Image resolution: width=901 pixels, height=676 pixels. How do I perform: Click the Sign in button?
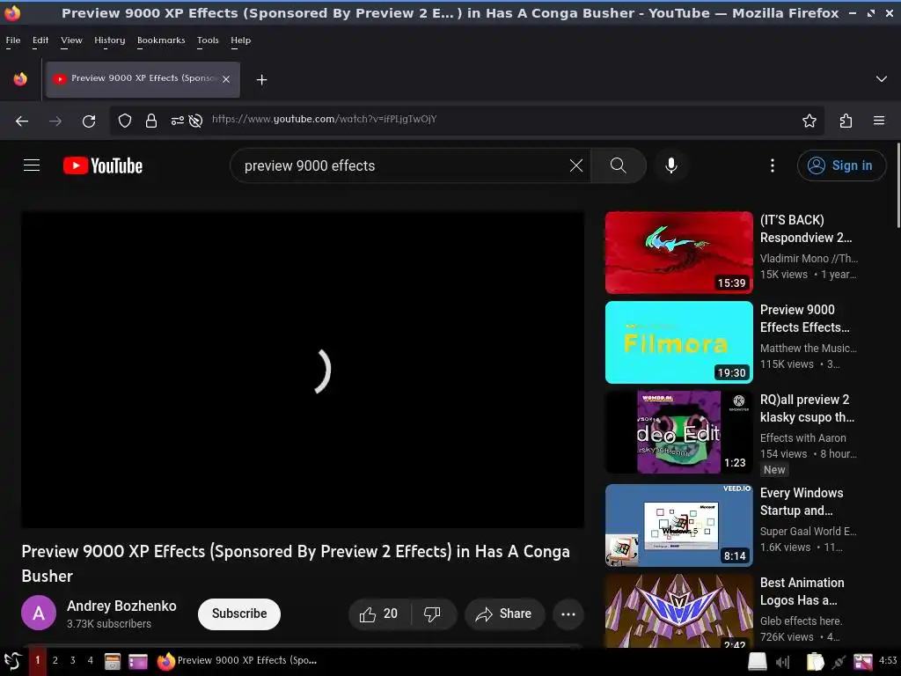pos(841,165)
